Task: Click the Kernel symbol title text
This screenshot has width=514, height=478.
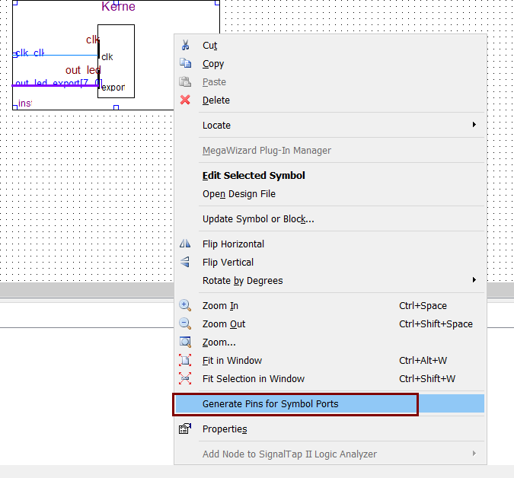Action: [x=118, y=6]
